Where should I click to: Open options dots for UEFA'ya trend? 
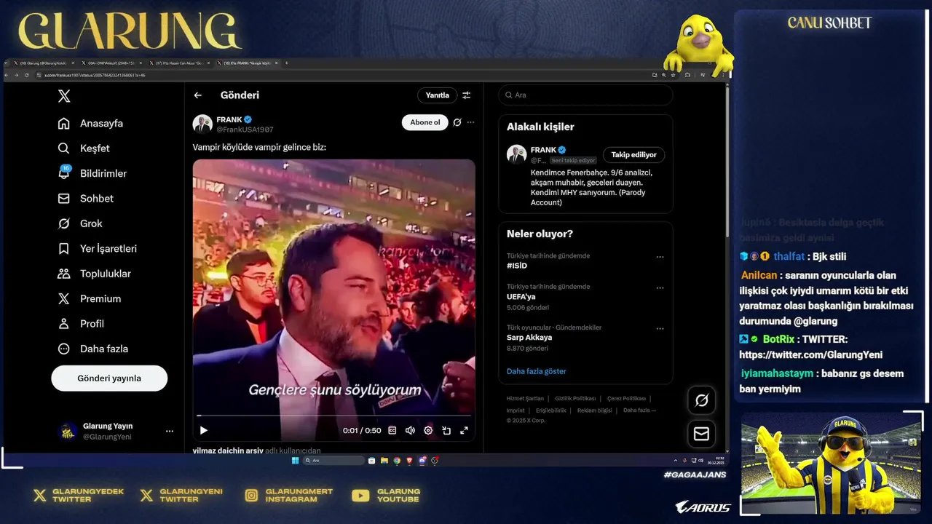pyautogui.click(x=660, y=287)
